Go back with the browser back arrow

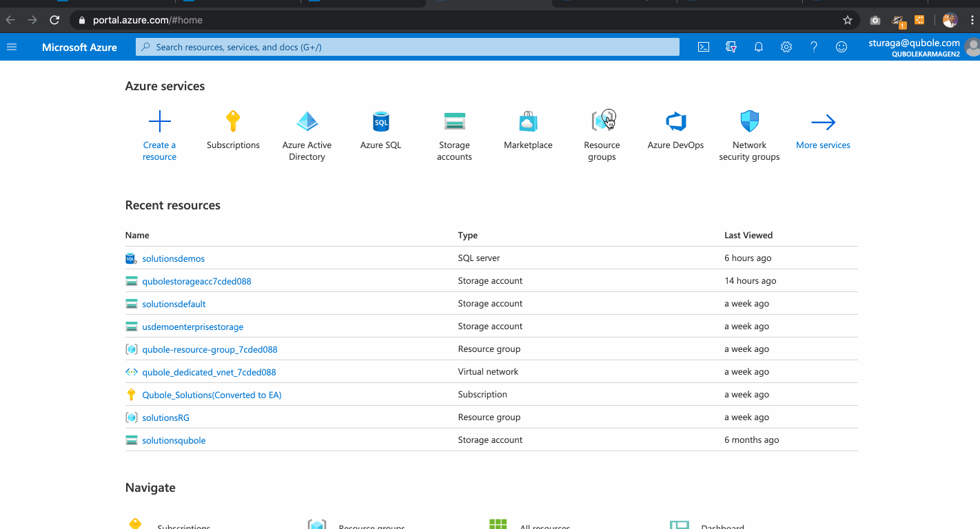pos(10,20)
